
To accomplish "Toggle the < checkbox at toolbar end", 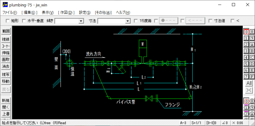I will pos(233,21).
